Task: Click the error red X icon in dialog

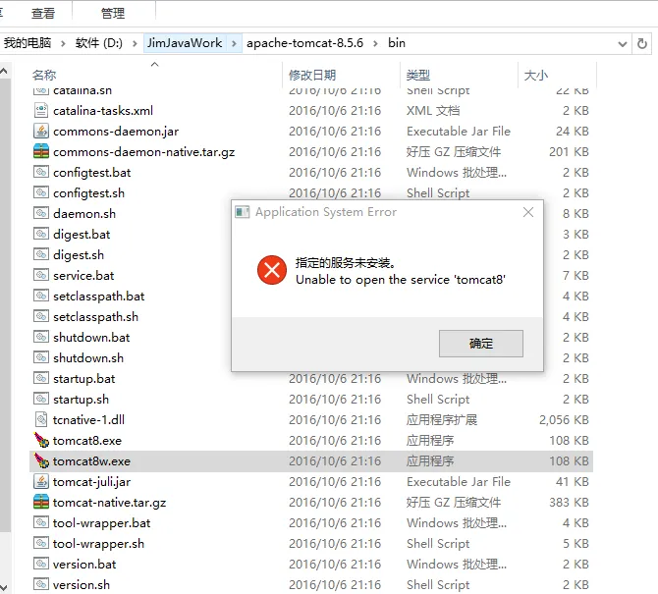Action: (x=272, y=270)
